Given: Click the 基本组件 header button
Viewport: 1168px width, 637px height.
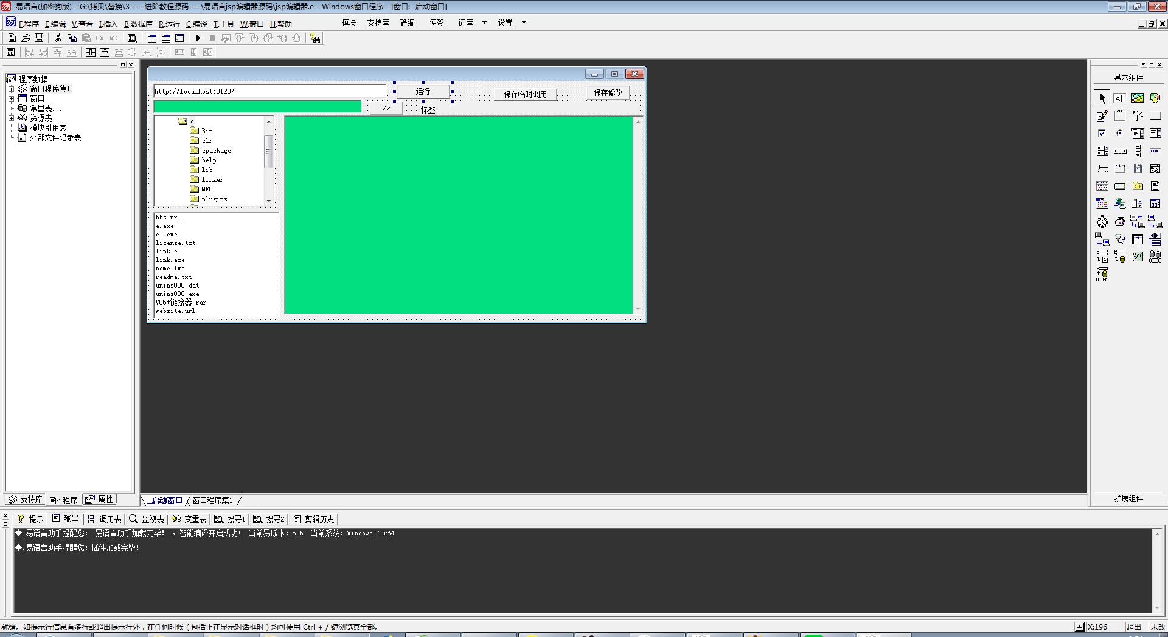Looking at the screenshot, I should pyautogui.click(x=1128, y=78).
